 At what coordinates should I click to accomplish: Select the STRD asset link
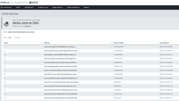[18, 32]
